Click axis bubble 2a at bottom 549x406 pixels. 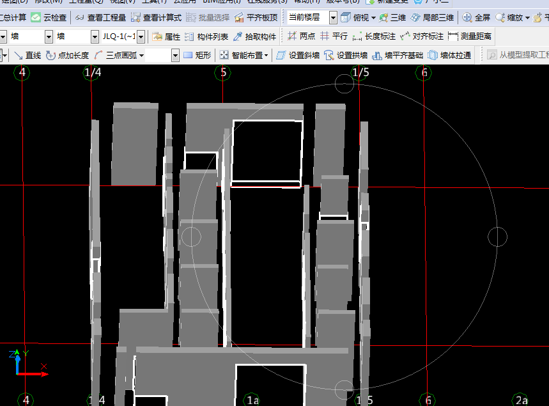pyautogui.click(x=521, y=400)
